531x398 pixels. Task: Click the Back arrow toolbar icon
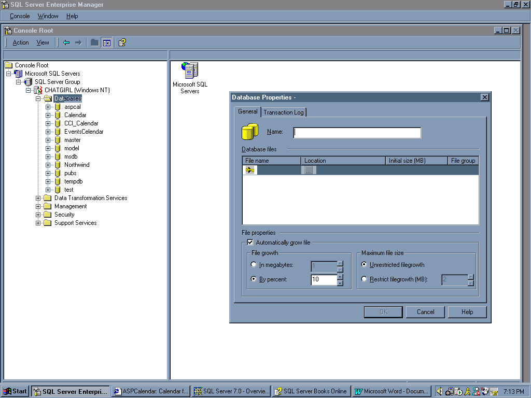(x=66, y=42)
